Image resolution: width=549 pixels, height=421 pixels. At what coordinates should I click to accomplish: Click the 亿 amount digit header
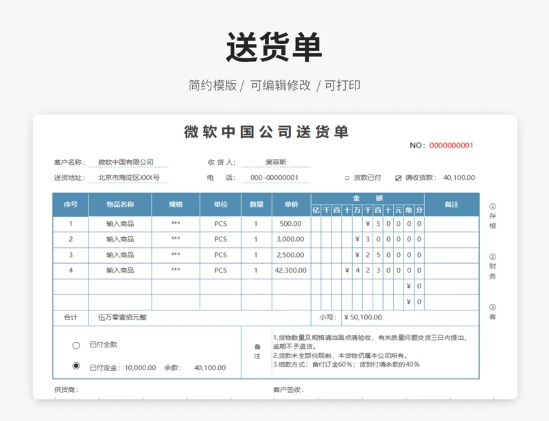[x=316, y=210]
